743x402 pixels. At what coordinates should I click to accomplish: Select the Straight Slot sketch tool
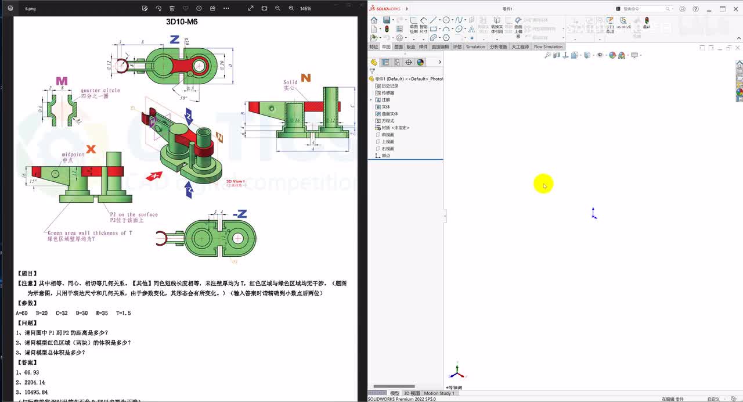tap(433, 38)
